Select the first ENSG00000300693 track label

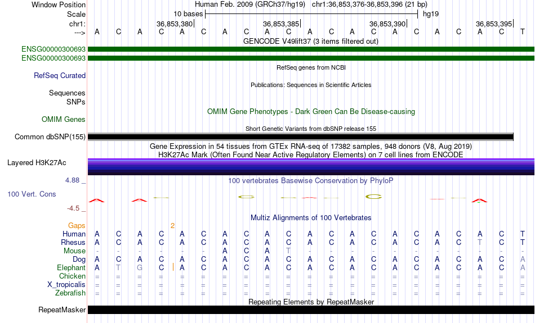(x=53, y=49)
